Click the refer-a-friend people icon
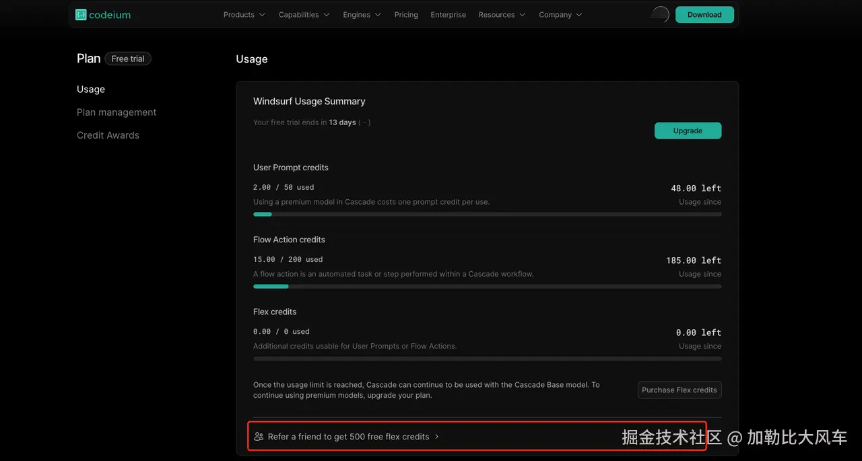 (x=259, y=436)
